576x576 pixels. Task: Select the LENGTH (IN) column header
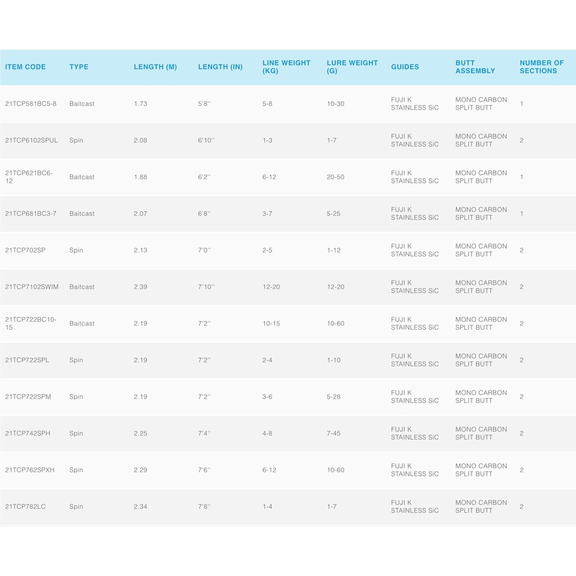[220, 67]
